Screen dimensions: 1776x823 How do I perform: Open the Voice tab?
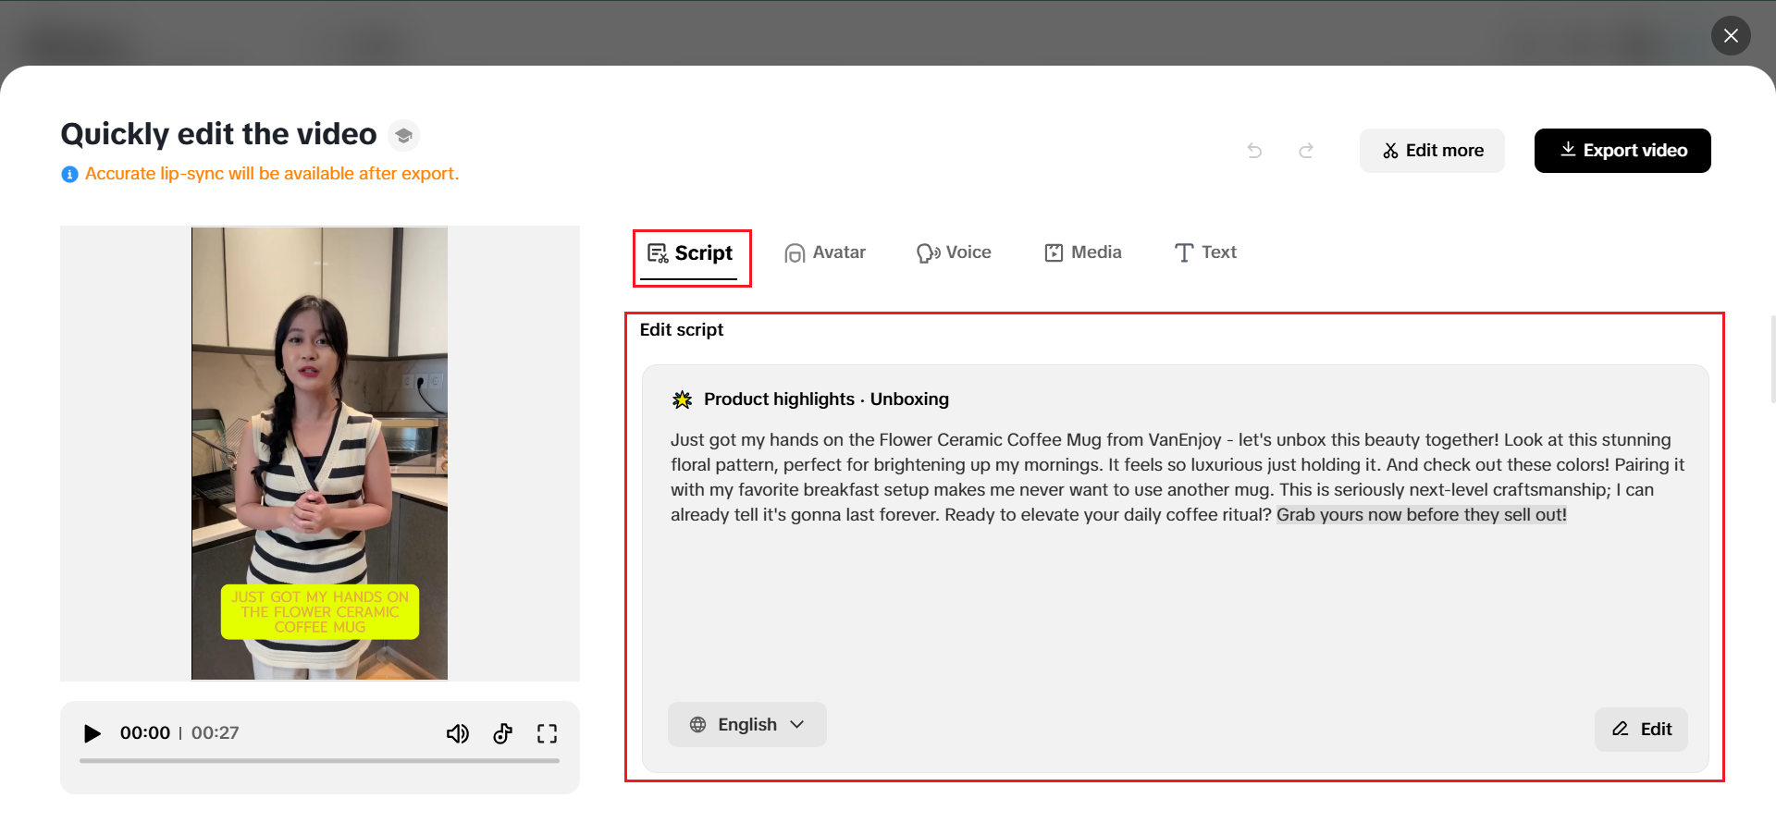click(954, 252)
